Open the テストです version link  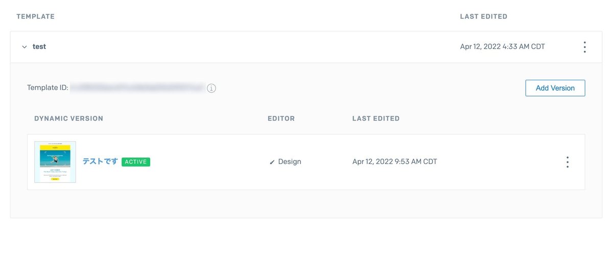100,161
